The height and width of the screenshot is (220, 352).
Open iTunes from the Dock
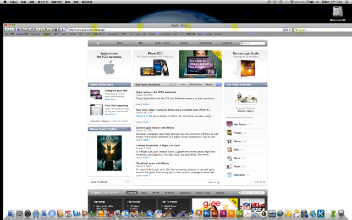point(125,213)
